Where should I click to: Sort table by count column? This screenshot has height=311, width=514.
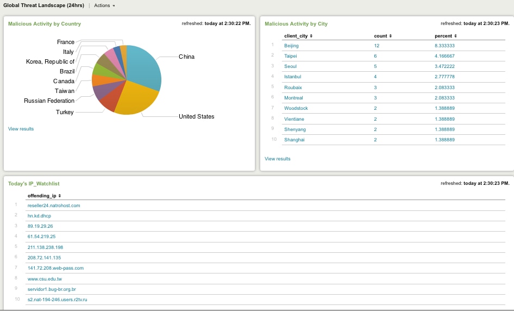[383, 36]
